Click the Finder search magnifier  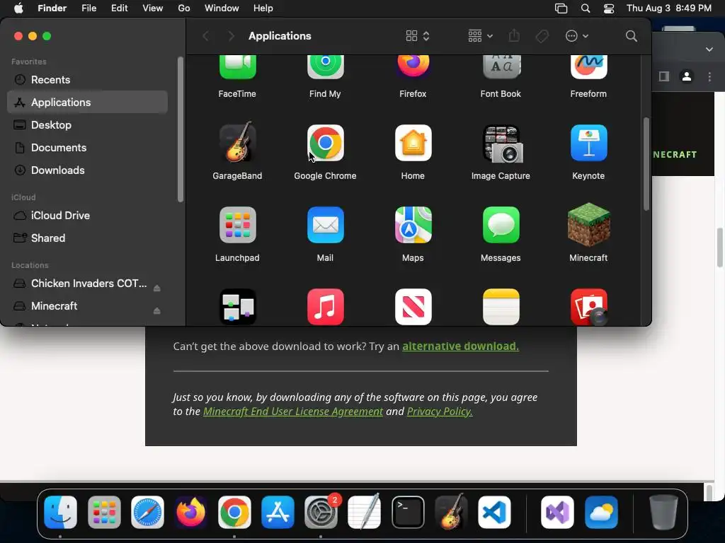click(x=631, y=36)
